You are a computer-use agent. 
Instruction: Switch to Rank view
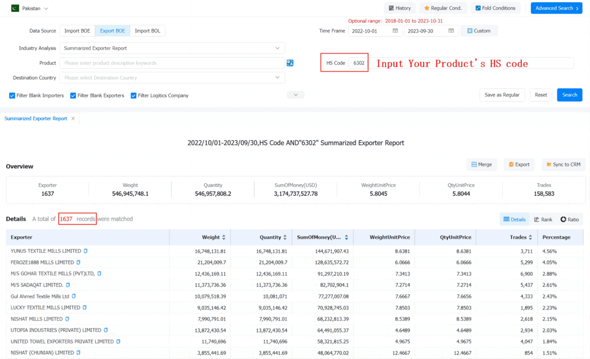tap(543, 219)
